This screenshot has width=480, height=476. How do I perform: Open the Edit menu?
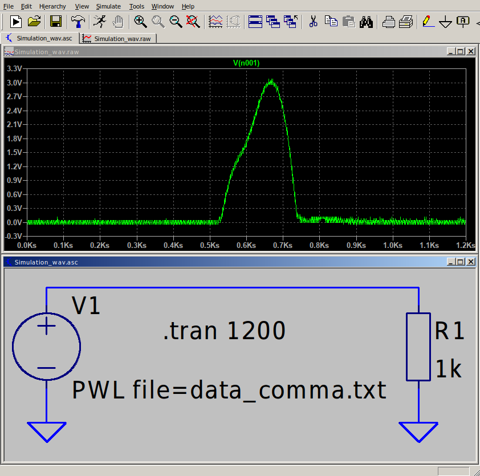[26, 6]
